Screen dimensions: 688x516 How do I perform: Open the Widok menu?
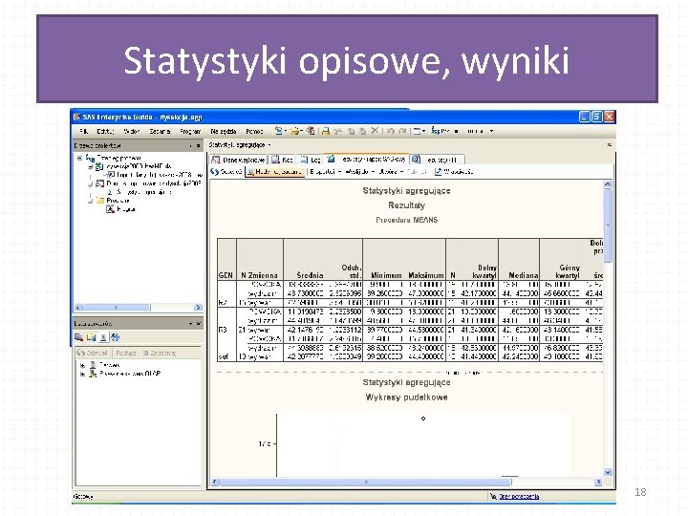pyautogui.click(x=132, y=131)
